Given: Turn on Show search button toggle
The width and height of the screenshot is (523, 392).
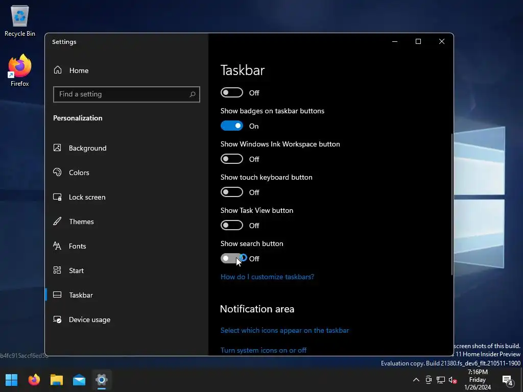Looking at the screenshot, I should (232, 258).
